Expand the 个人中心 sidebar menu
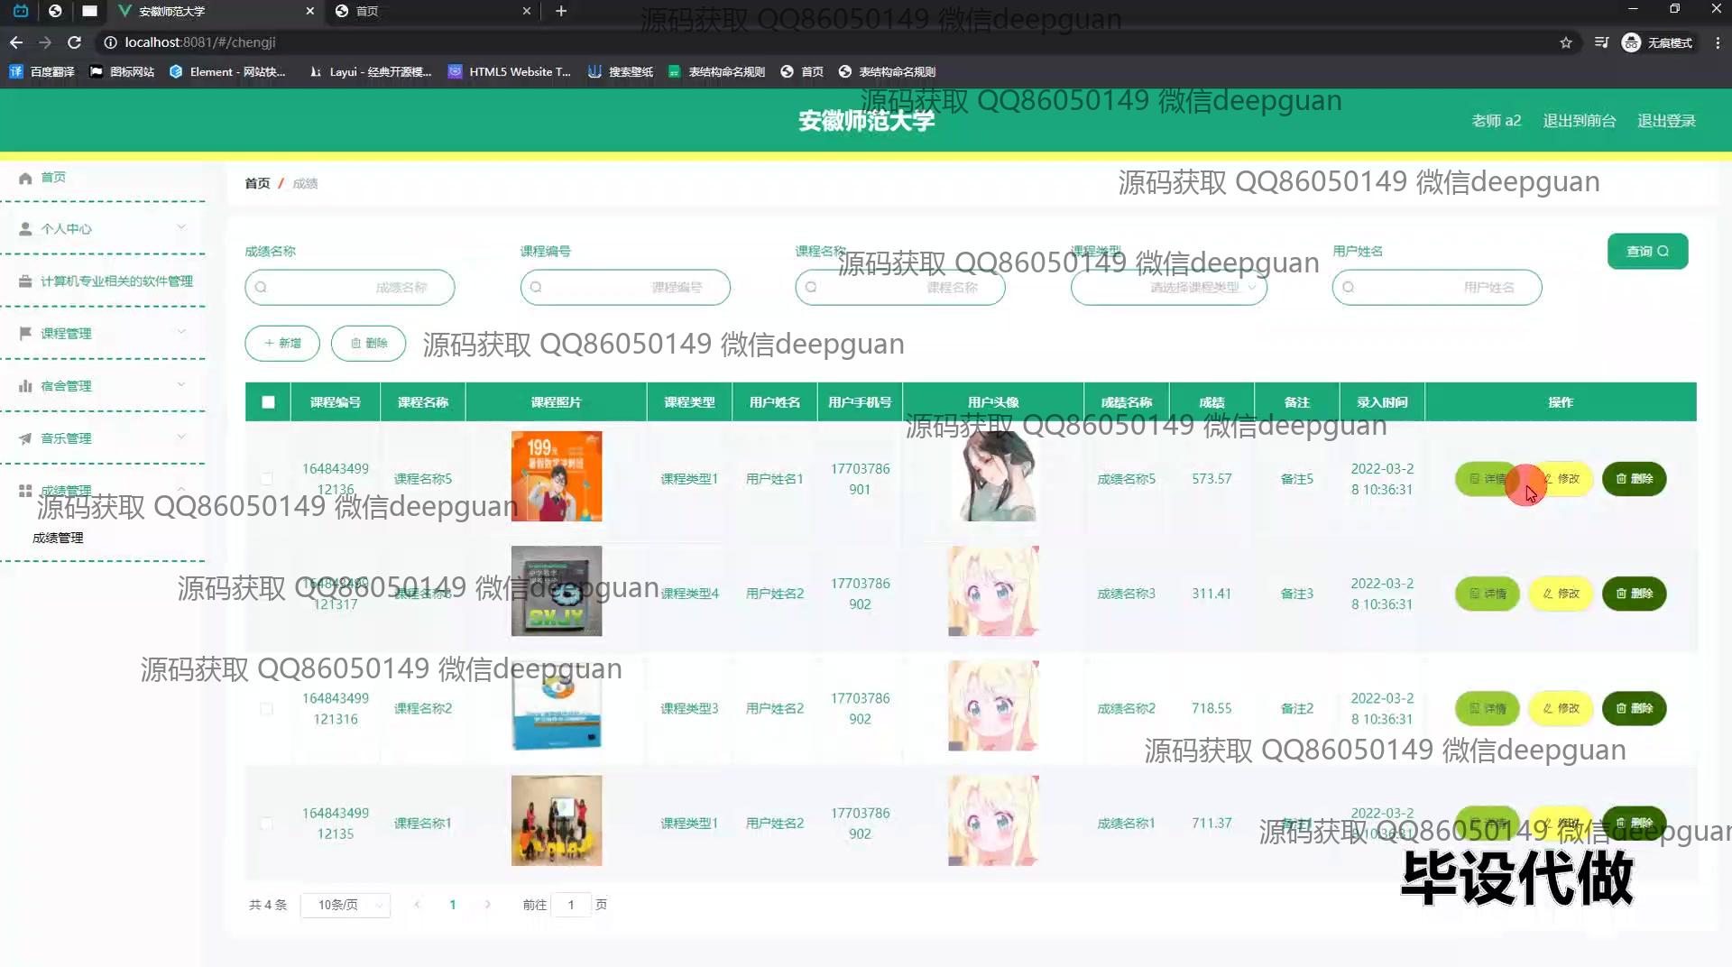 pyautogui.click(x=104, y=229)
